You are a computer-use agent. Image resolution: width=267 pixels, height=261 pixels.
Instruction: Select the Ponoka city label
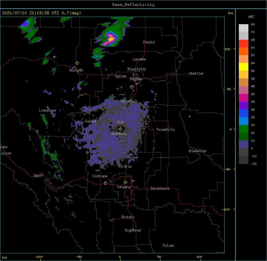click(x=149, y=42)
